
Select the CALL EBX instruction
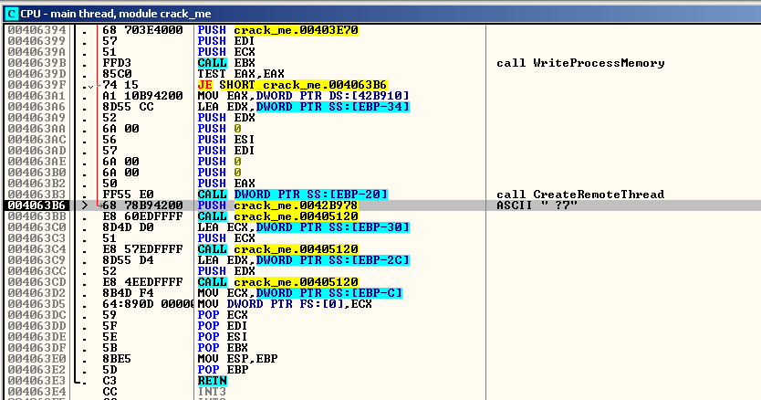click(224, 63)
